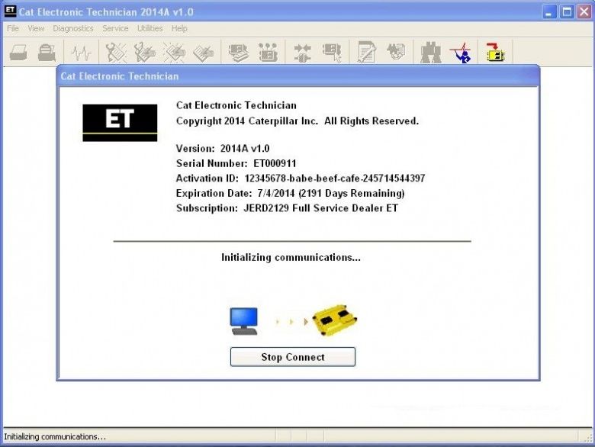The height and width of the screenshot is (447, 595).
Task: Click the Print Preview toolbar icon
Action: [x=47, y=53]
